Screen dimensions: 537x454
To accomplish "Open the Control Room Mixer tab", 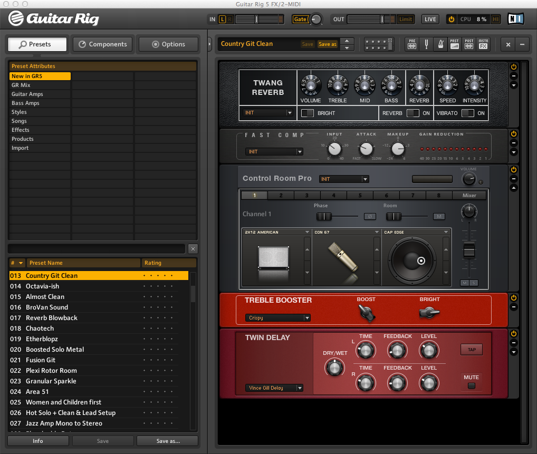I will tap(469, 196).
